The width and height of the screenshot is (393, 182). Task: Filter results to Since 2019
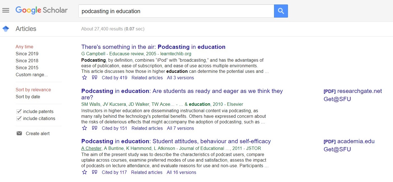pos(27,54)
